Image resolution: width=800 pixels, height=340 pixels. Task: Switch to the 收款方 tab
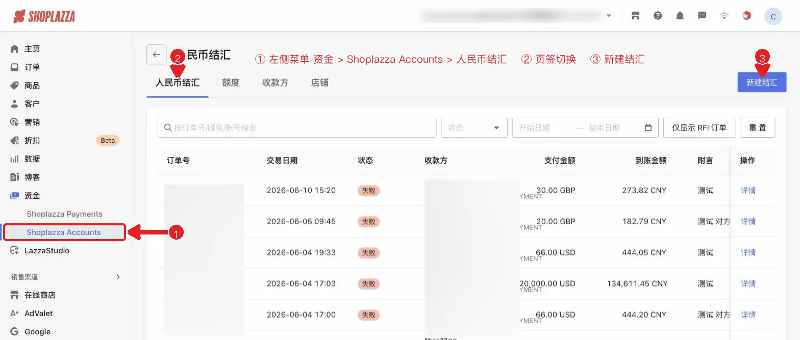point(275,83)
